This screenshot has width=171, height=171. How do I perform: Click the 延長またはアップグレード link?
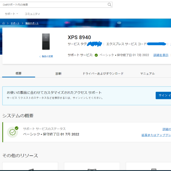coord(156,135)
